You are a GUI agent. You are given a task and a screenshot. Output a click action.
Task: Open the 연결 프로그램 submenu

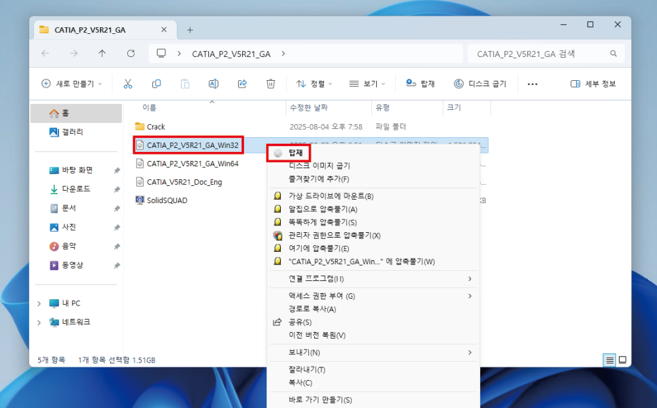(373, 279)
